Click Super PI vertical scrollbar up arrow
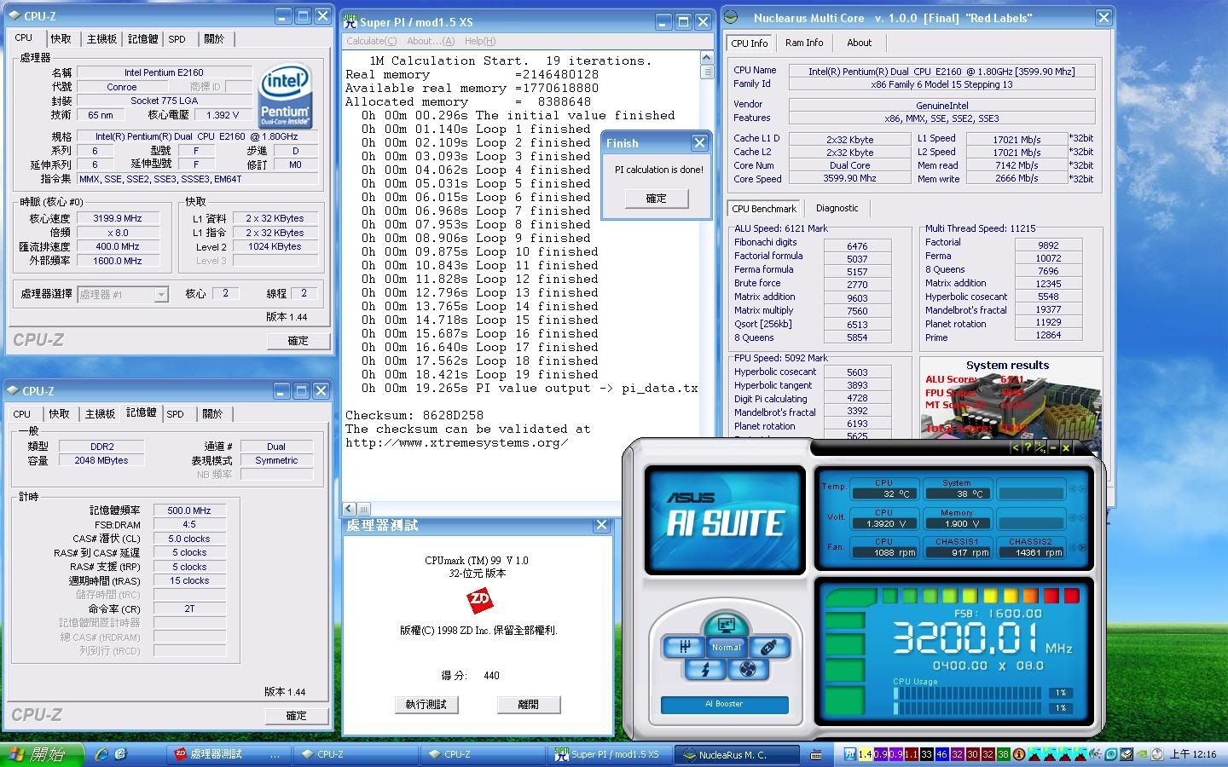 [x=706, y=58]
